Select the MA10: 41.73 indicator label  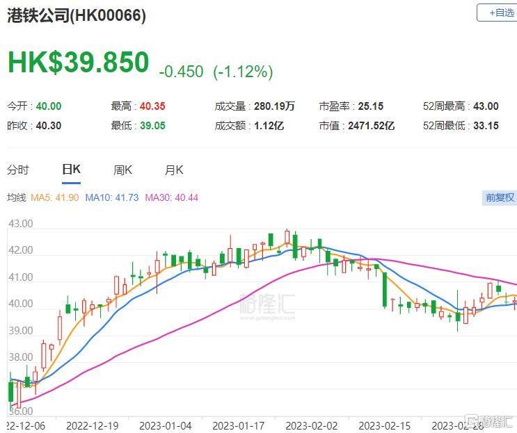[112, 197]
